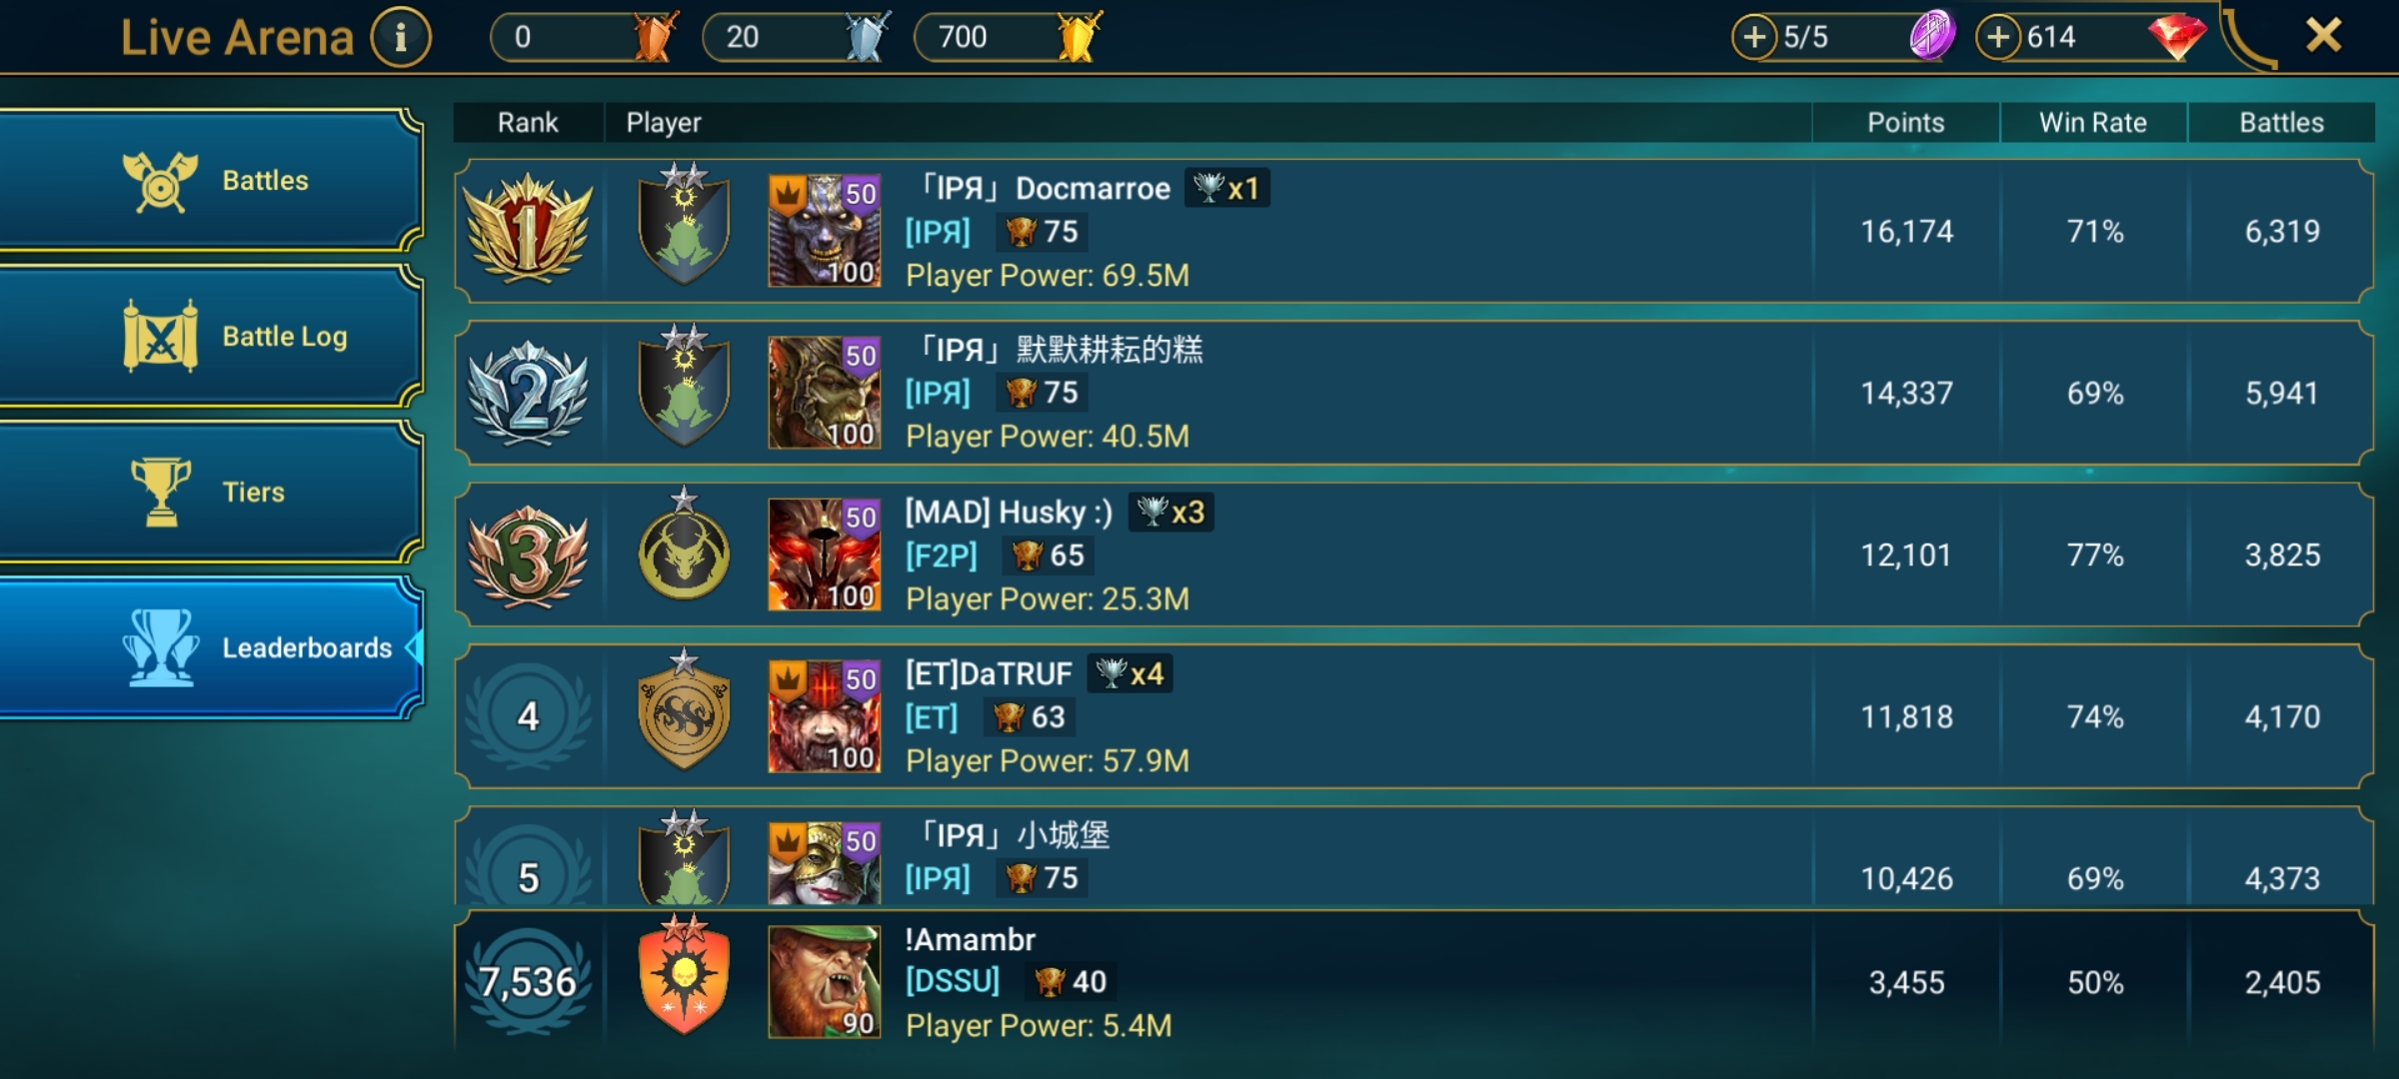Open Docmarroe's champion avatar

(825, 231)
